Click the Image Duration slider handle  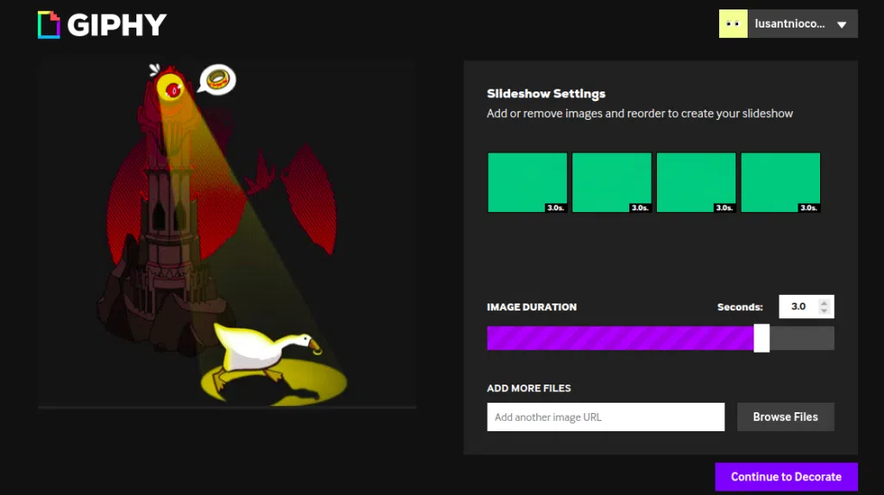point(761,338)
